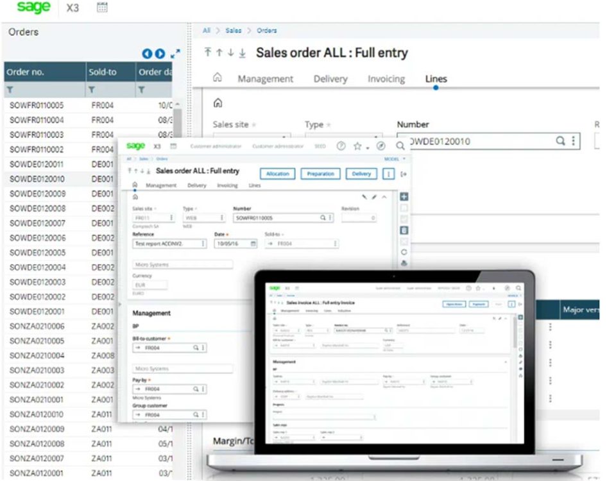
Task: Select order SOWFR0110003 in the Orders list
Action: tap(37, 135)
